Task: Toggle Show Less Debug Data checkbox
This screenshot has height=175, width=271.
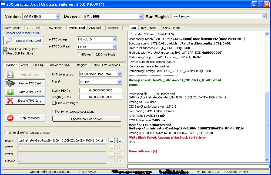Action: 5,49
